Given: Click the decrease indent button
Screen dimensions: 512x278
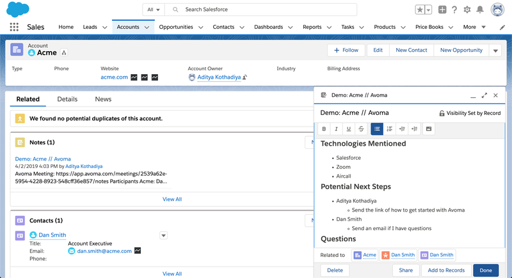Looking at the screenshot, I should [x=414, y=129].
